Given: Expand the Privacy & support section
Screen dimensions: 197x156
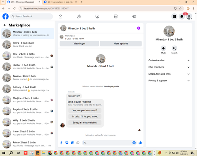Looking at the screenshot, I should pos(169,81).
